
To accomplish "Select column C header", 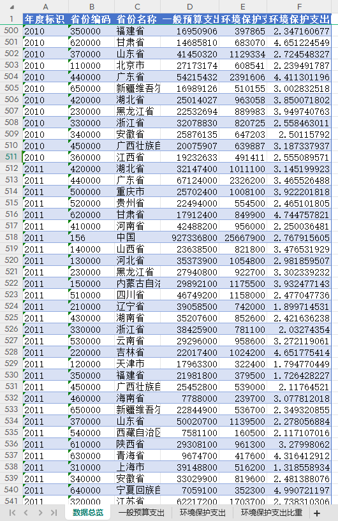I will 137,6.
